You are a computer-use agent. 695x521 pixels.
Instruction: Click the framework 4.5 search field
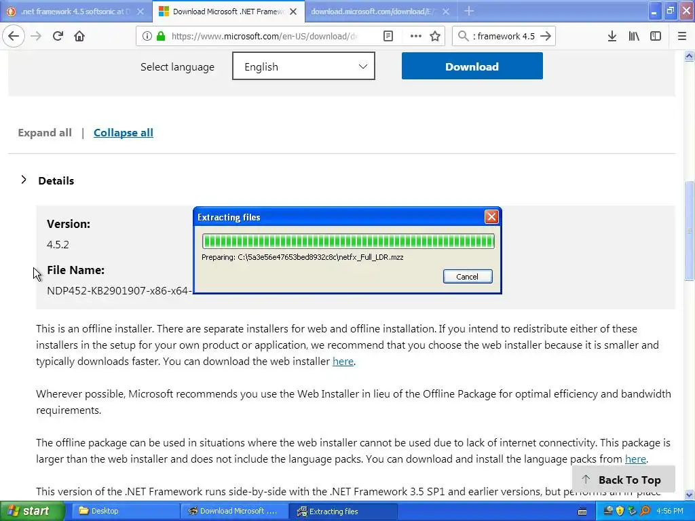[x=504, y=36]
